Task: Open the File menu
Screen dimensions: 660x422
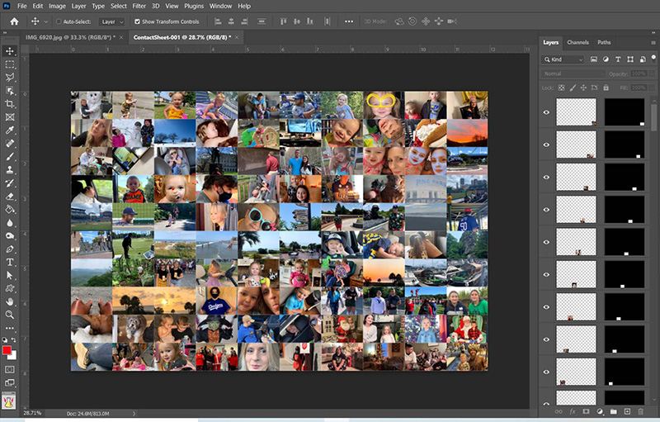Action: tap(22, 6)
